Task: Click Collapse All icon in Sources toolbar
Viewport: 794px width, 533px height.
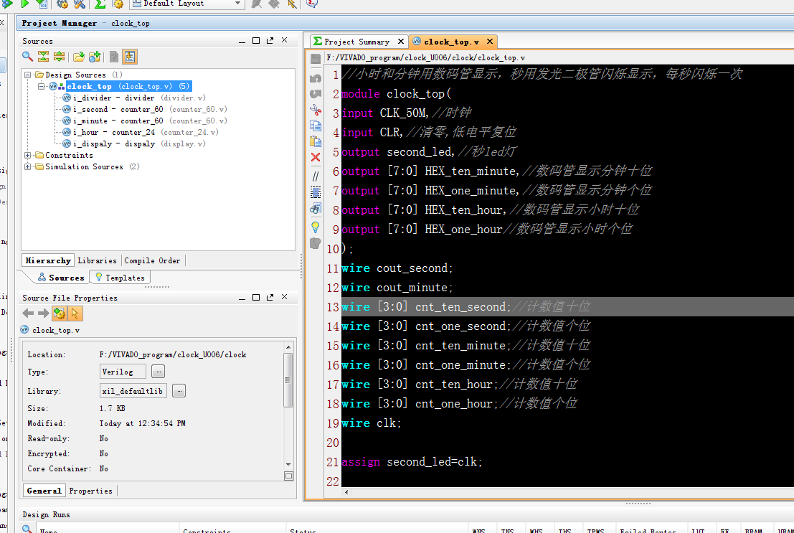Action: [43, 57]
